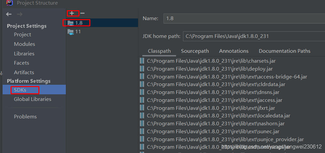Click the remove SDK minus icon
This screenshot has height=153, width=325.
pos(82,13)
